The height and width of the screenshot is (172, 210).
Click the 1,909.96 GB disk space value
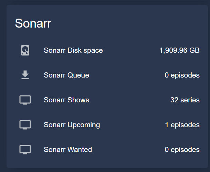(x=179, y=50)
